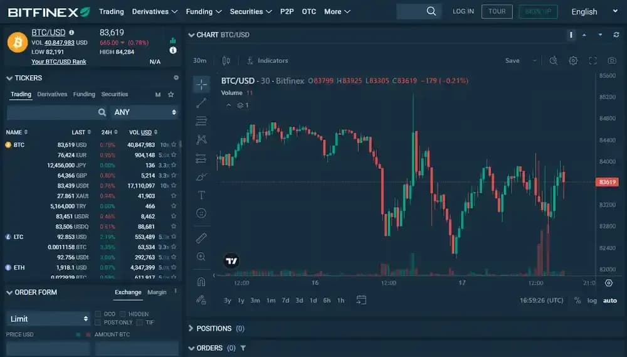Open the Your BTC/USD Rank link
The image size is (627, 357).
tap(59, 61)
